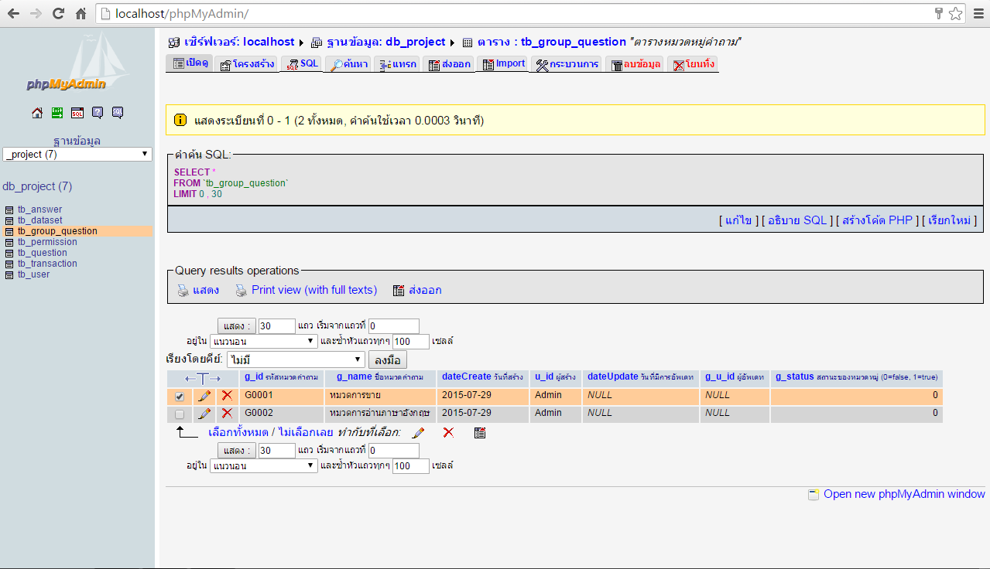This screenshot has width=990, height=569.
Task: Delete row G0002 with red X
Action: [227, 414]
